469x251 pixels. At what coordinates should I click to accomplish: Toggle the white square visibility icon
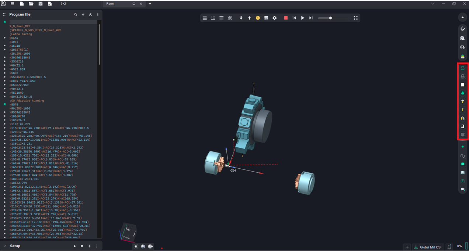click(x=462, y=85)
